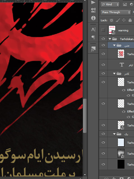Select the second transparent thumbnail in کادر group
The image size is (134, 179).
tap(121, 103)
